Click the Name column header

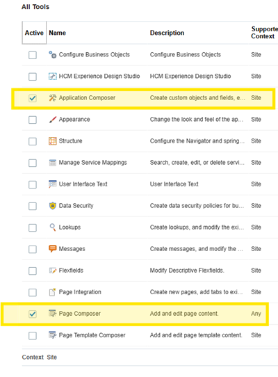[x=58, y=33]
